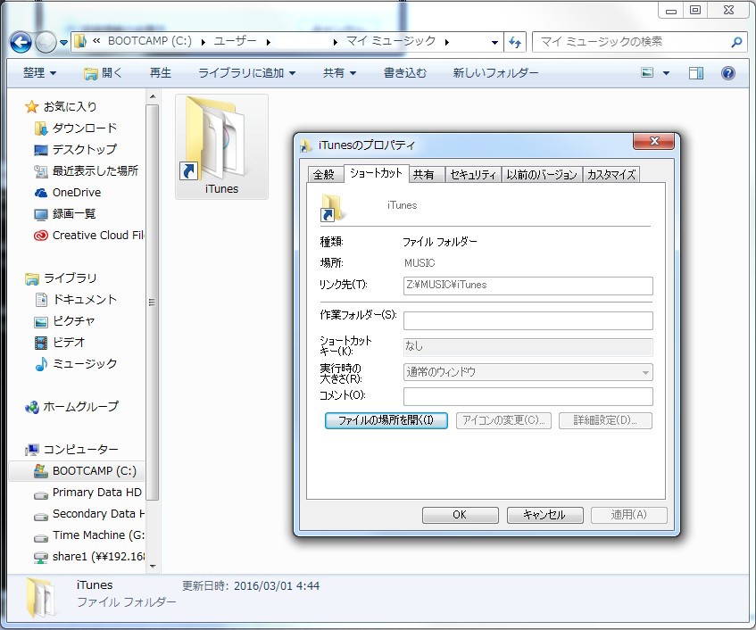Click the Back navigation arrow
Screen dimensions: 756x630
21,43
